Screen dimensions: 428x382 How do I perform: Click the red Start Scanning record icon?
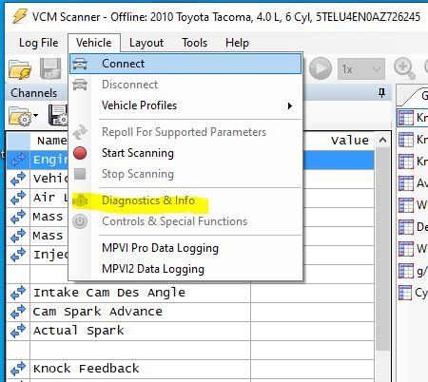point(80,153)
